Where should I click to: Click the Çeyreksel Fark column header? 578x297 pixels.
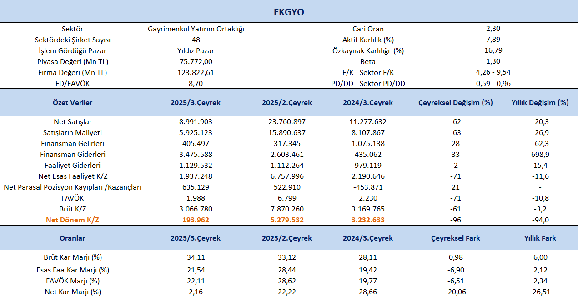tap(455, 238)
